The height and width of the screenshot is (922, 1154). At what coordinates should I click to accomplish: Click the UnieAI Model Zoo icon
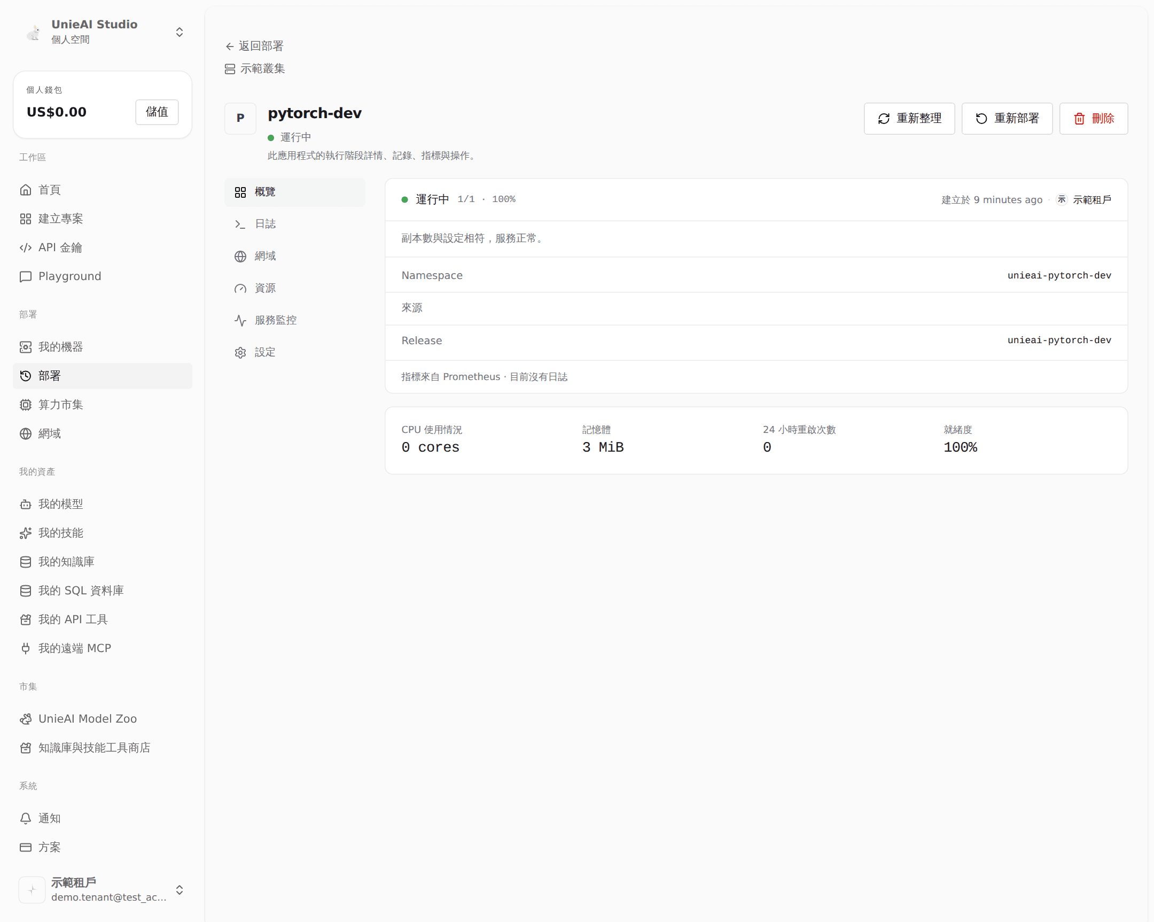25,719
